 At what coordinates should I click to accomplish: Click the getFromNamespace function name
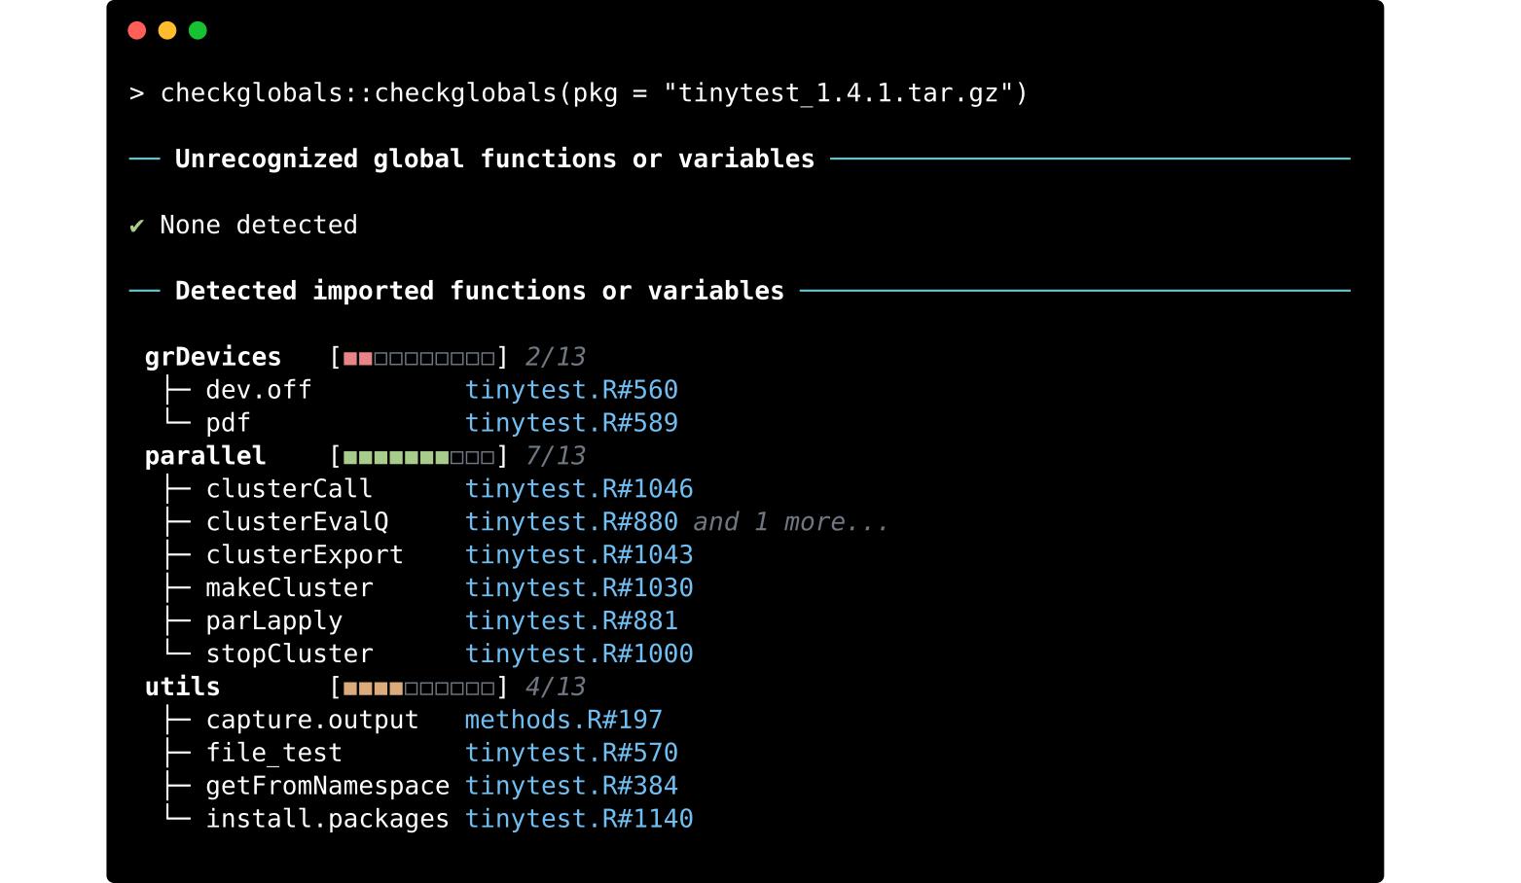tap(327, 786)
